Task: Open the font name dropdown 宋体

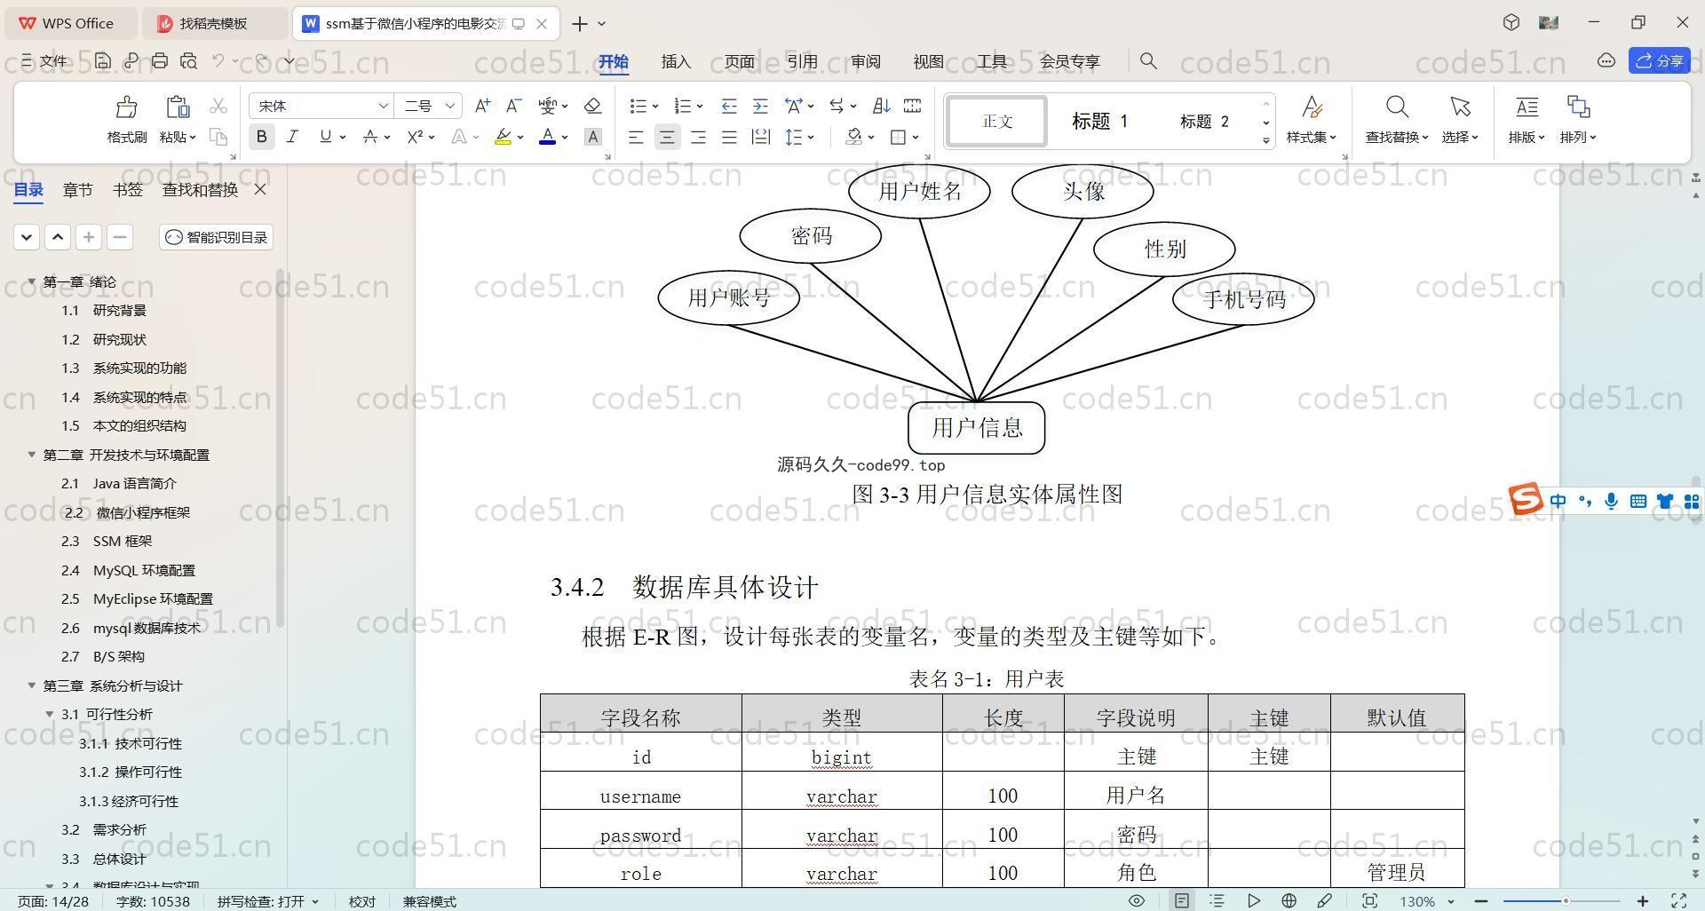Action: coord(383,106)
